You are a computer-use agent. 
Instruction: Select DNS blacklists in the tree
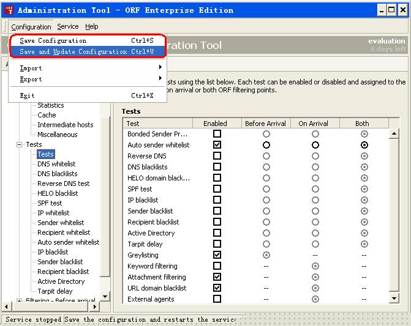click(x=57, y=174)
